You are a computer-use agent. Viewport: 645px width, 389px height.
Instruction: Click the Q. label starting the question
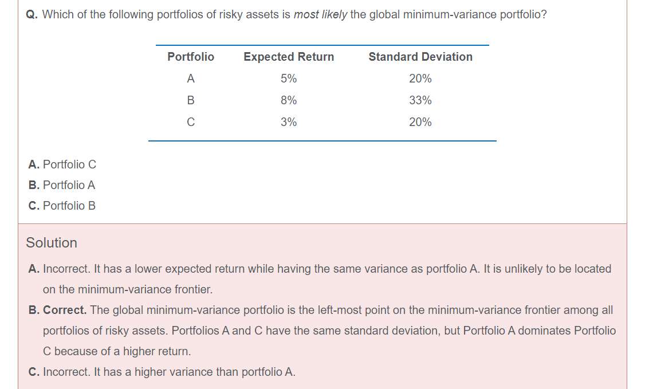[x=32, y=15]
